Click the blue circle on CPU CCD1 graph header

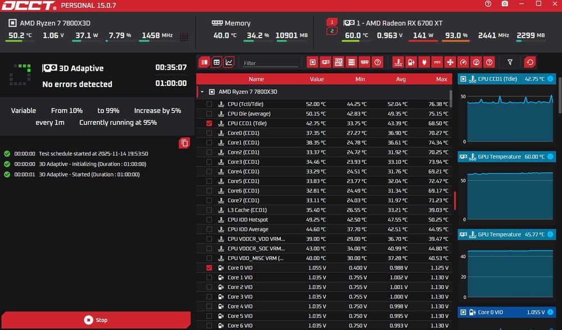coord(550,79)
